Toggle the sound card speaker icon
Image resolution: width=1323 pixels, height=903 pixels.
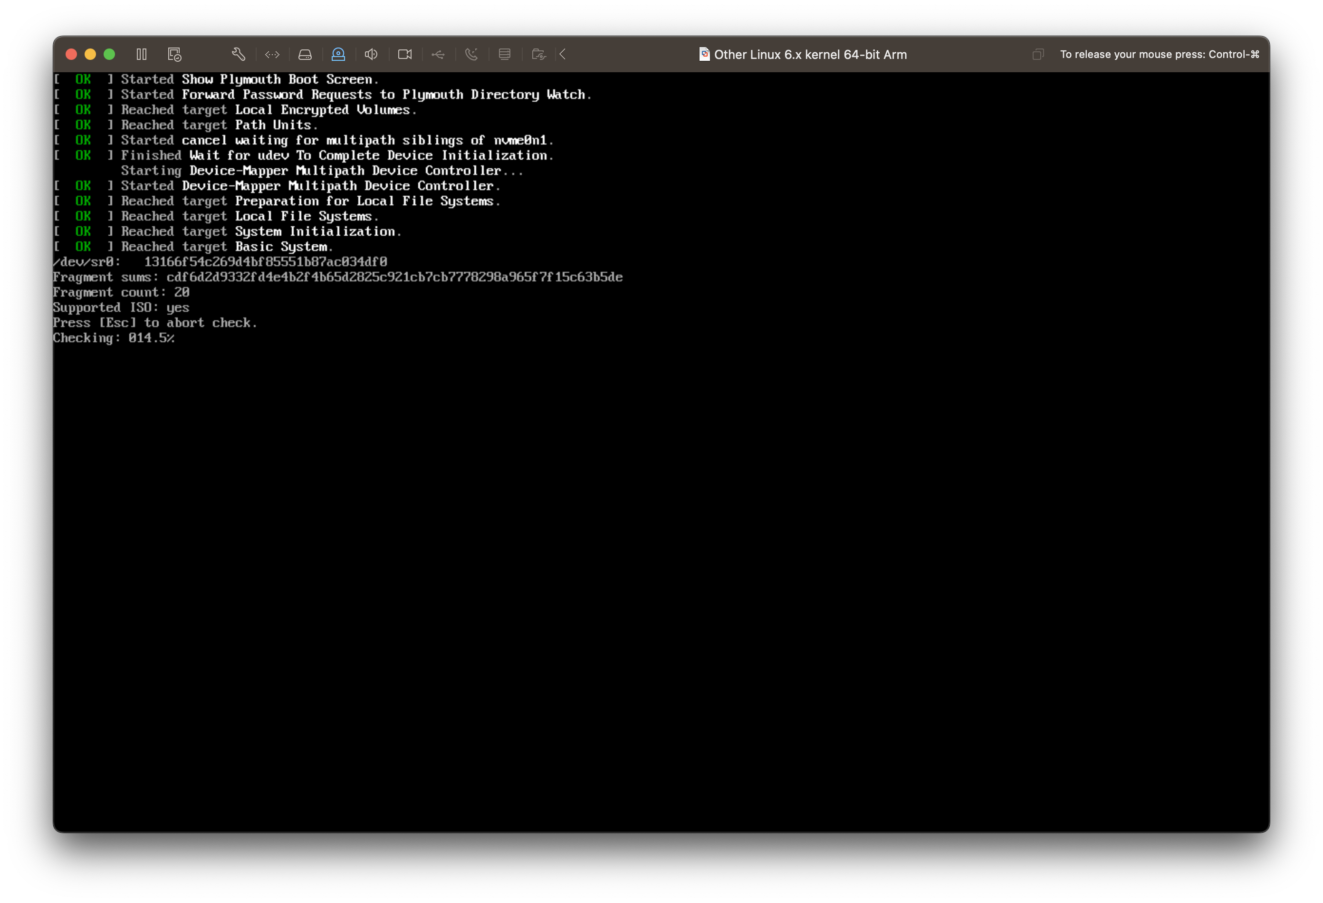[371, 54]
